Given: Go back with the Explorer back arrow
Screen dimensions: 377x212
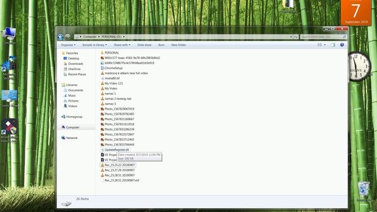Looking at the screenshot, I should pos(60,37).
